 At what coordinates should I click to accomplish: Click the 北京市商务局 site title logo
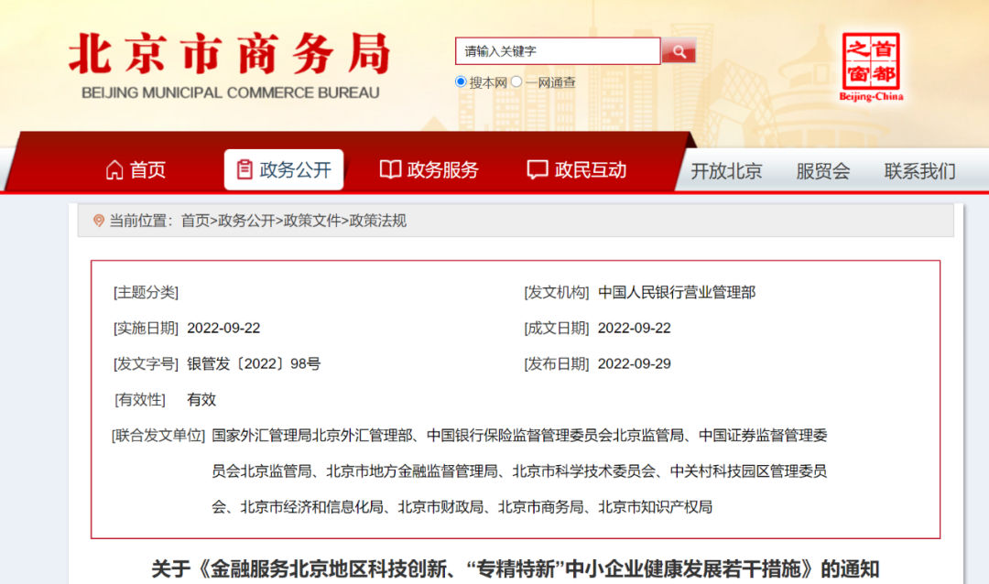(x=230, y=54)
